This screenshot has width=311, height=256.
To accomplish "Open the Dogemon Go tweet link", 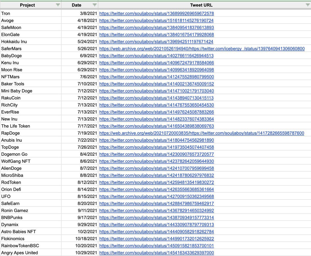I will pos(157,154).
